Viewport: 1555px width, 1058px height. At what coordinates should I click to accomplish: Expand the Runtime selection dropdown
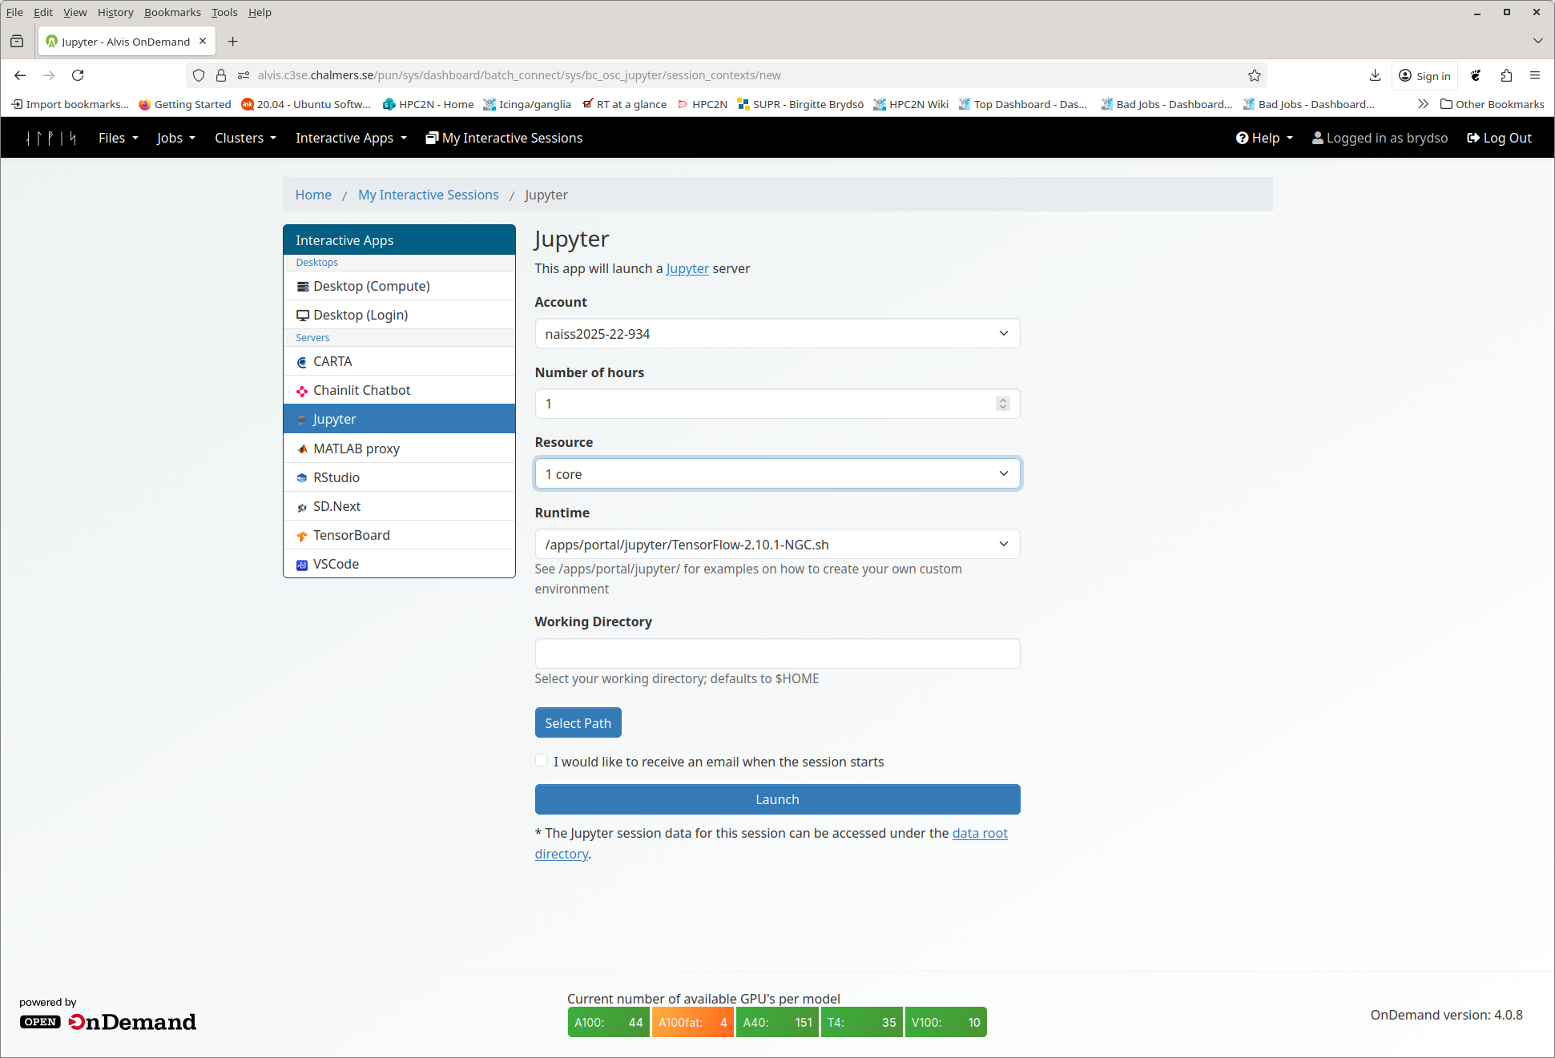[776, 545]
